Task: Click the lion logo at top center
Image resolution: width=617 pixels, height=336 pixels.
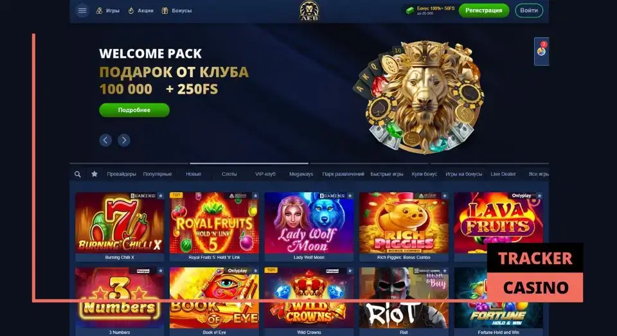Action: point(309,11)
